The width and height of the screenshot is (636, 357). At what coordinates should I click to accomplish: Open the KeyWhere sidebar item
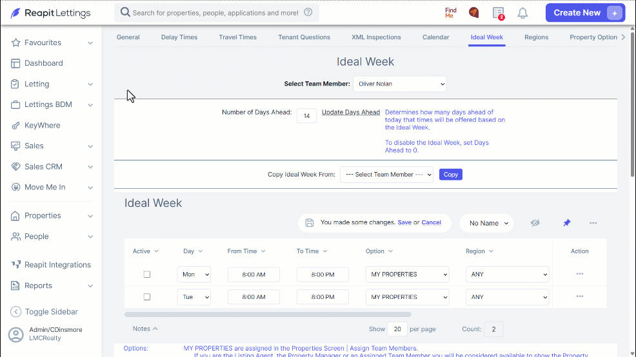click(x=42, y=125)
